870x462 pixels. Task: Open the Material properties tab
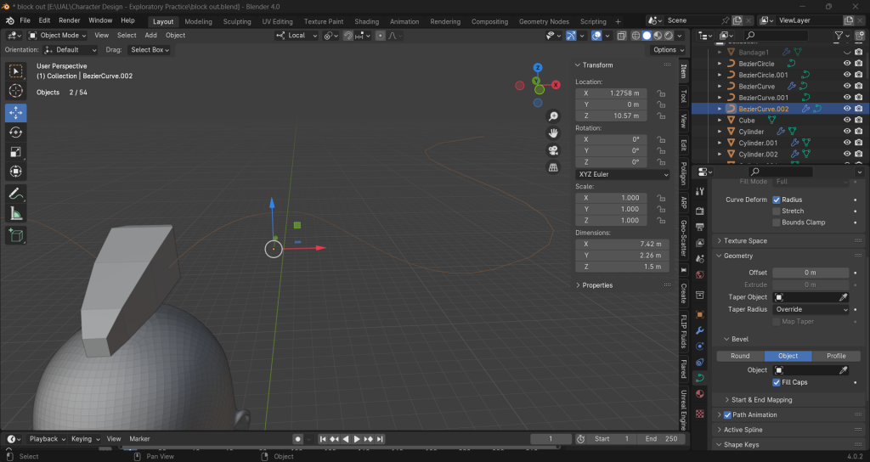(700, 394)
